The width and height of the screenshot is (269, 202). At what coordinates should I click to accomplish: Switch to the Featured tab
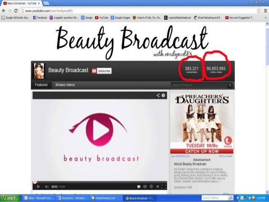click(x=41, y=85)
